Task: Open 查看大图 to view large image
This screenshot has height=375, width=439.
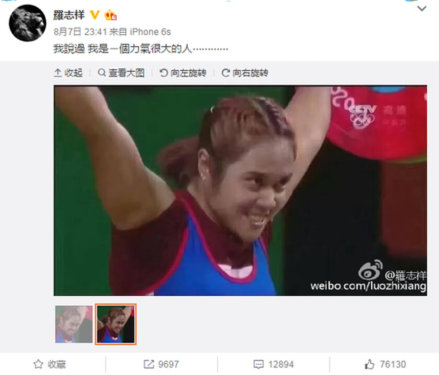Action: coord(121,73)
